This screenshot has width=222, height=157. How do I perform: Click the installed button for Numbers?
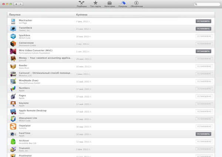coord(204,89)
